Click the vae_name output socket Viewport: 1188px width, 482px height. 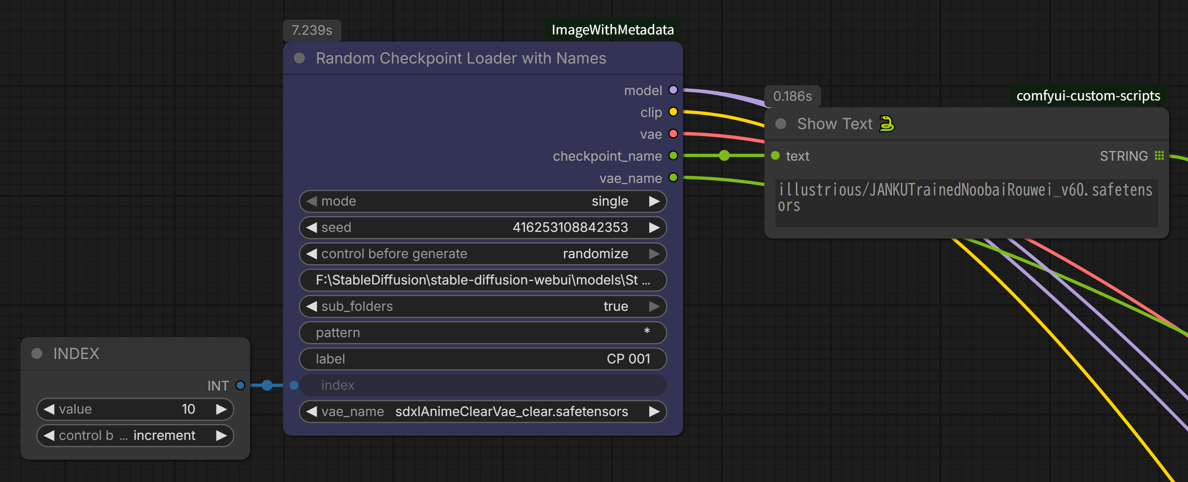673,178
